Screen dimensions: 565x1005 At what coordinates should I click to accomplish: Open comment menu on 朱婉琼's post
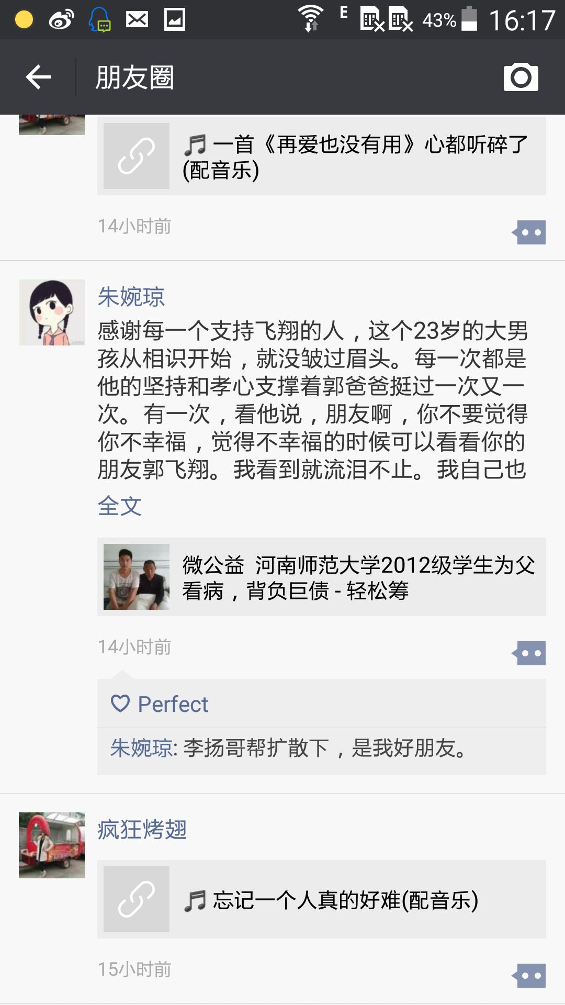point(530,653)
